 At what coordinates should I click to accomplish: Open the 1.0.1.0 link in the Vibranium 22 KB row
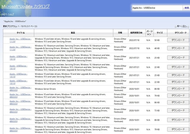point(18,67)
